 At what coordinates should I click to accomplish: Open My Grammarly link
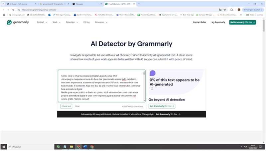pos(218,22)
